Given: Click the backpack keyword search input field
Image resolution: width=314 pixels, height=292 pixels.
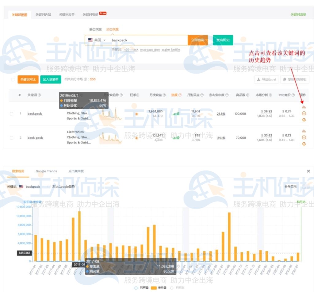Looking at the screenshot, I should 147,40.
